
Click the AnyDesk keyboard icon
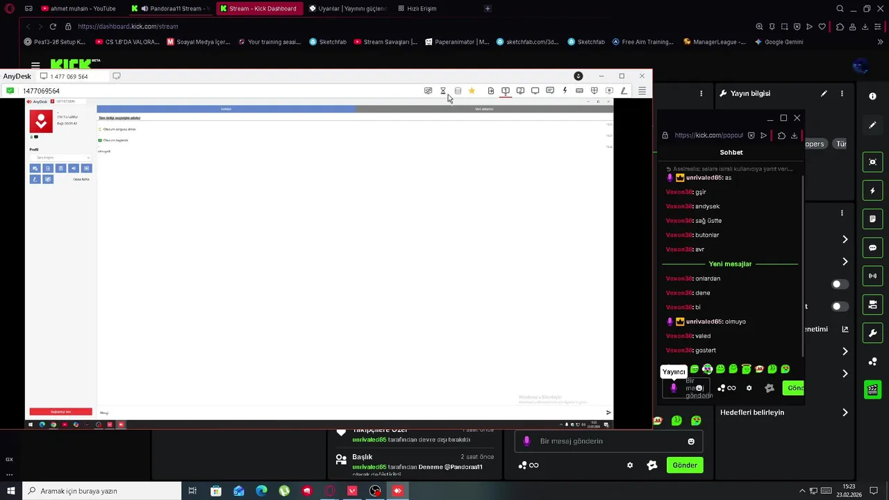click(x=579, y=91)
